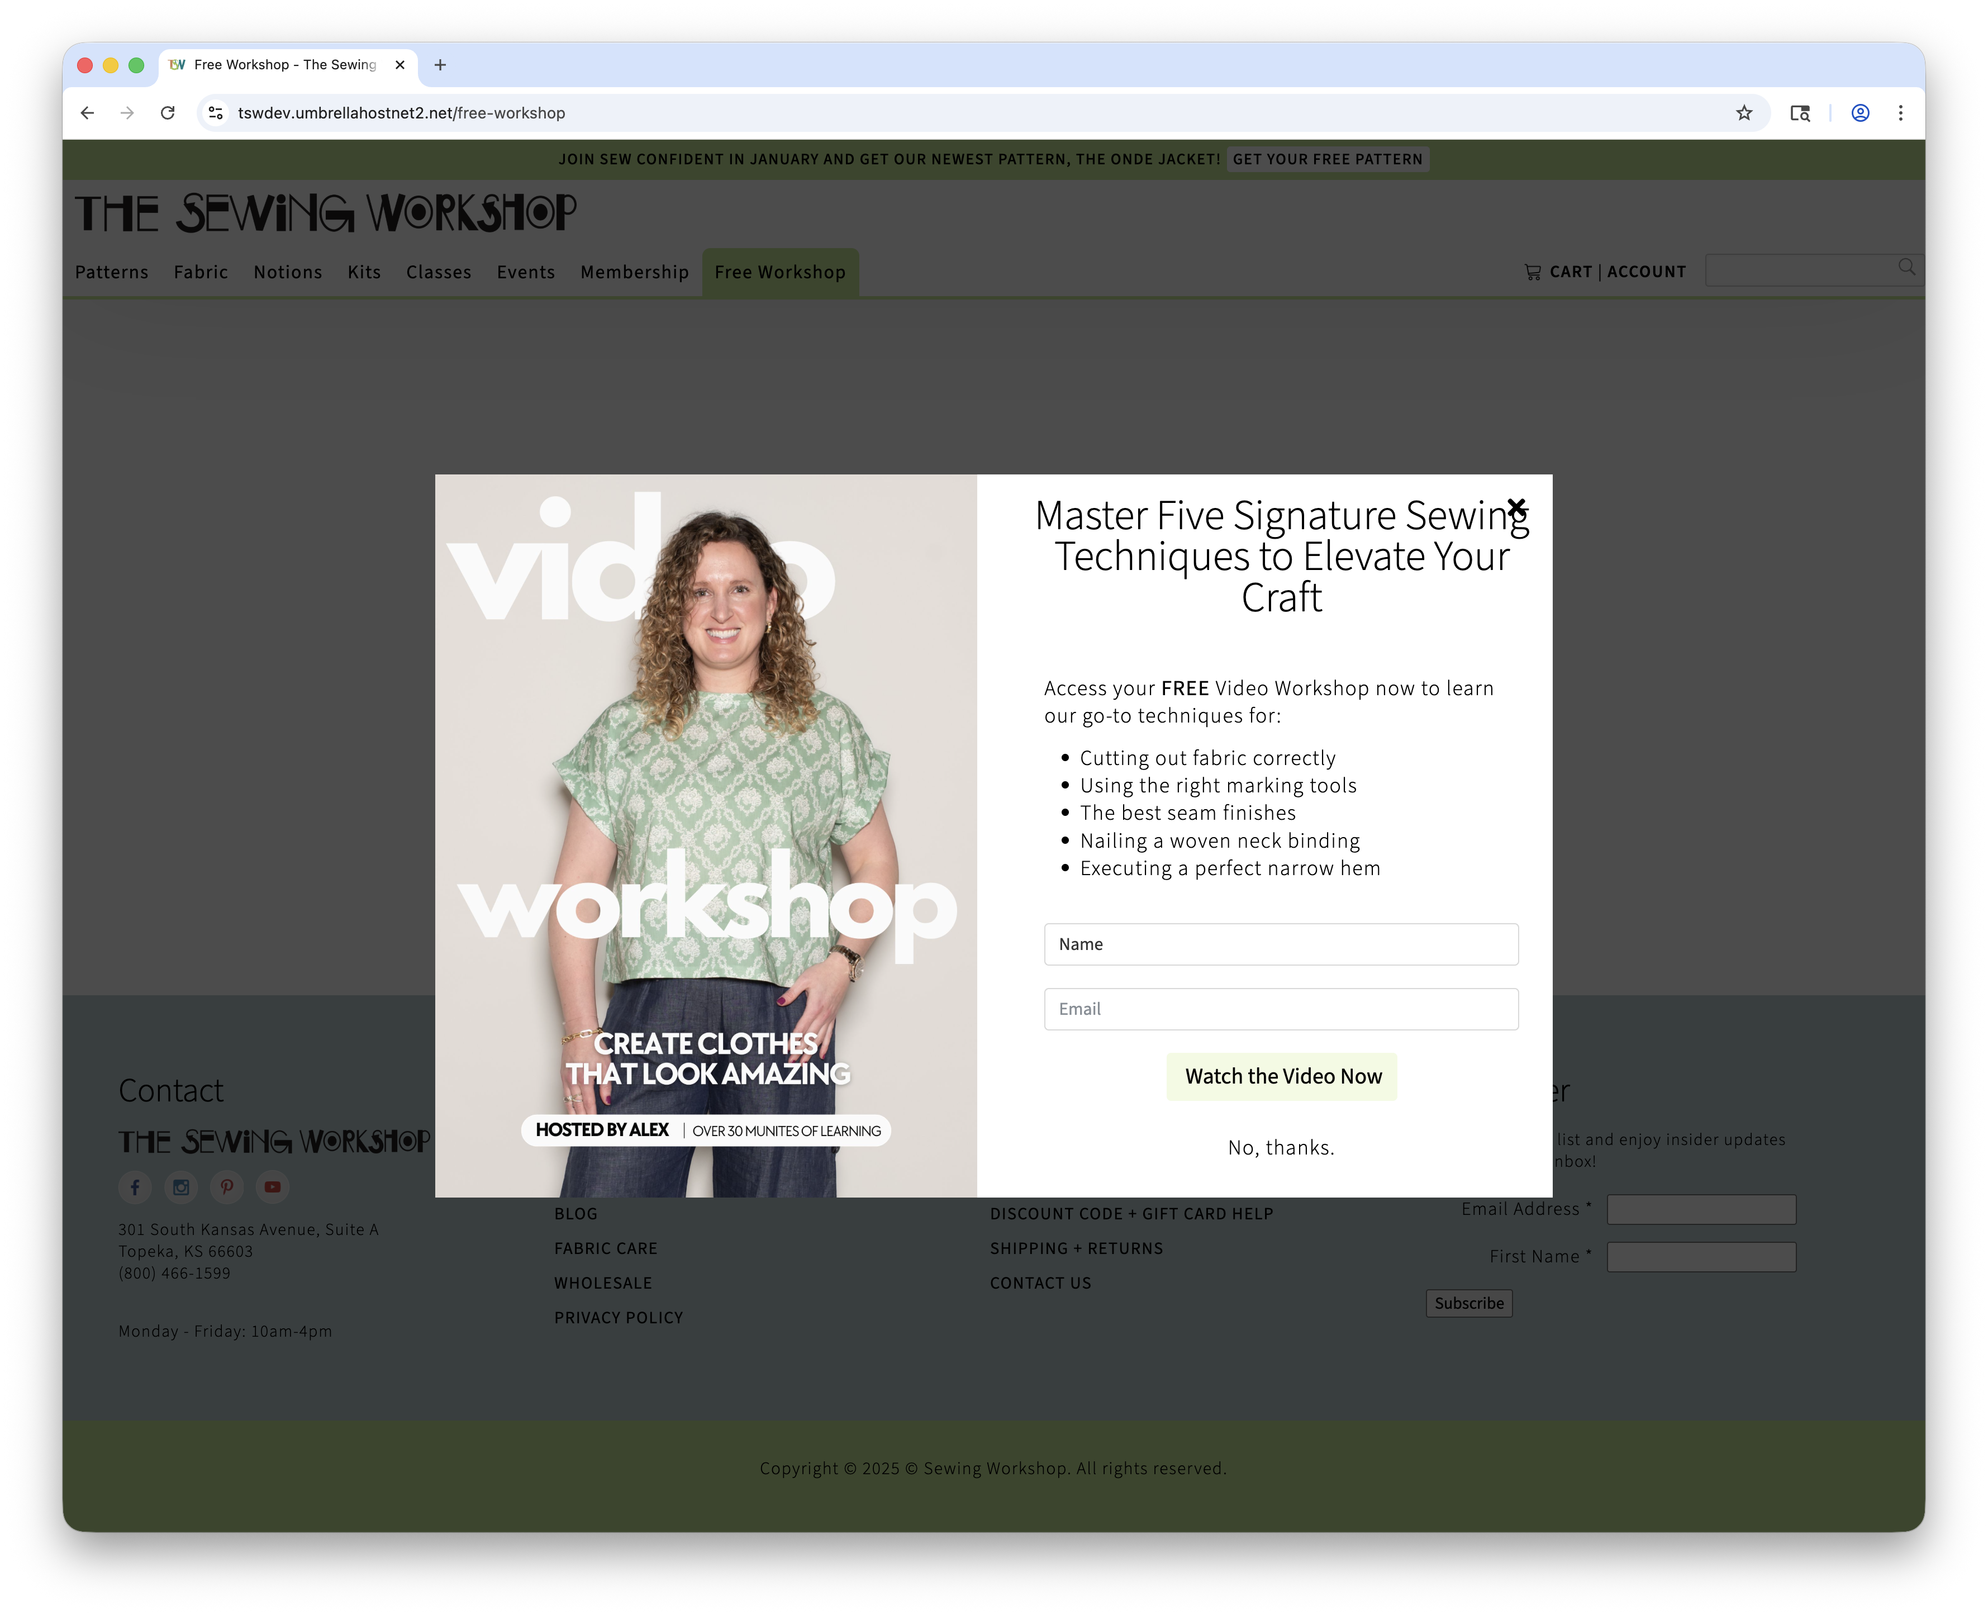Open the Free Workshop nav tab
Viewport: 1988px width, 1615px height.
coord(779,272)
